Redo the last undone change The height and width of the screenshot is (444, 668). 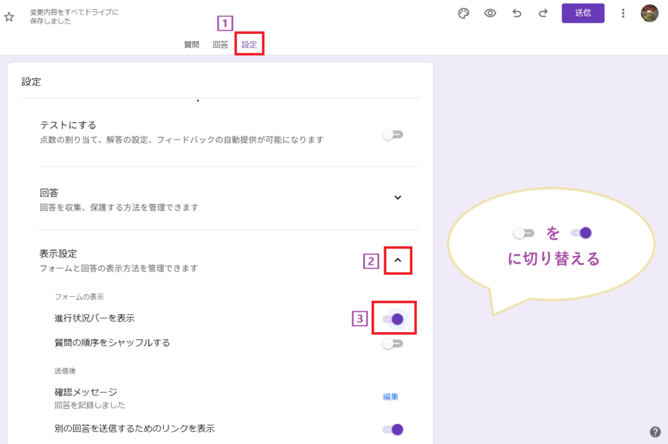tap(542, 13)
